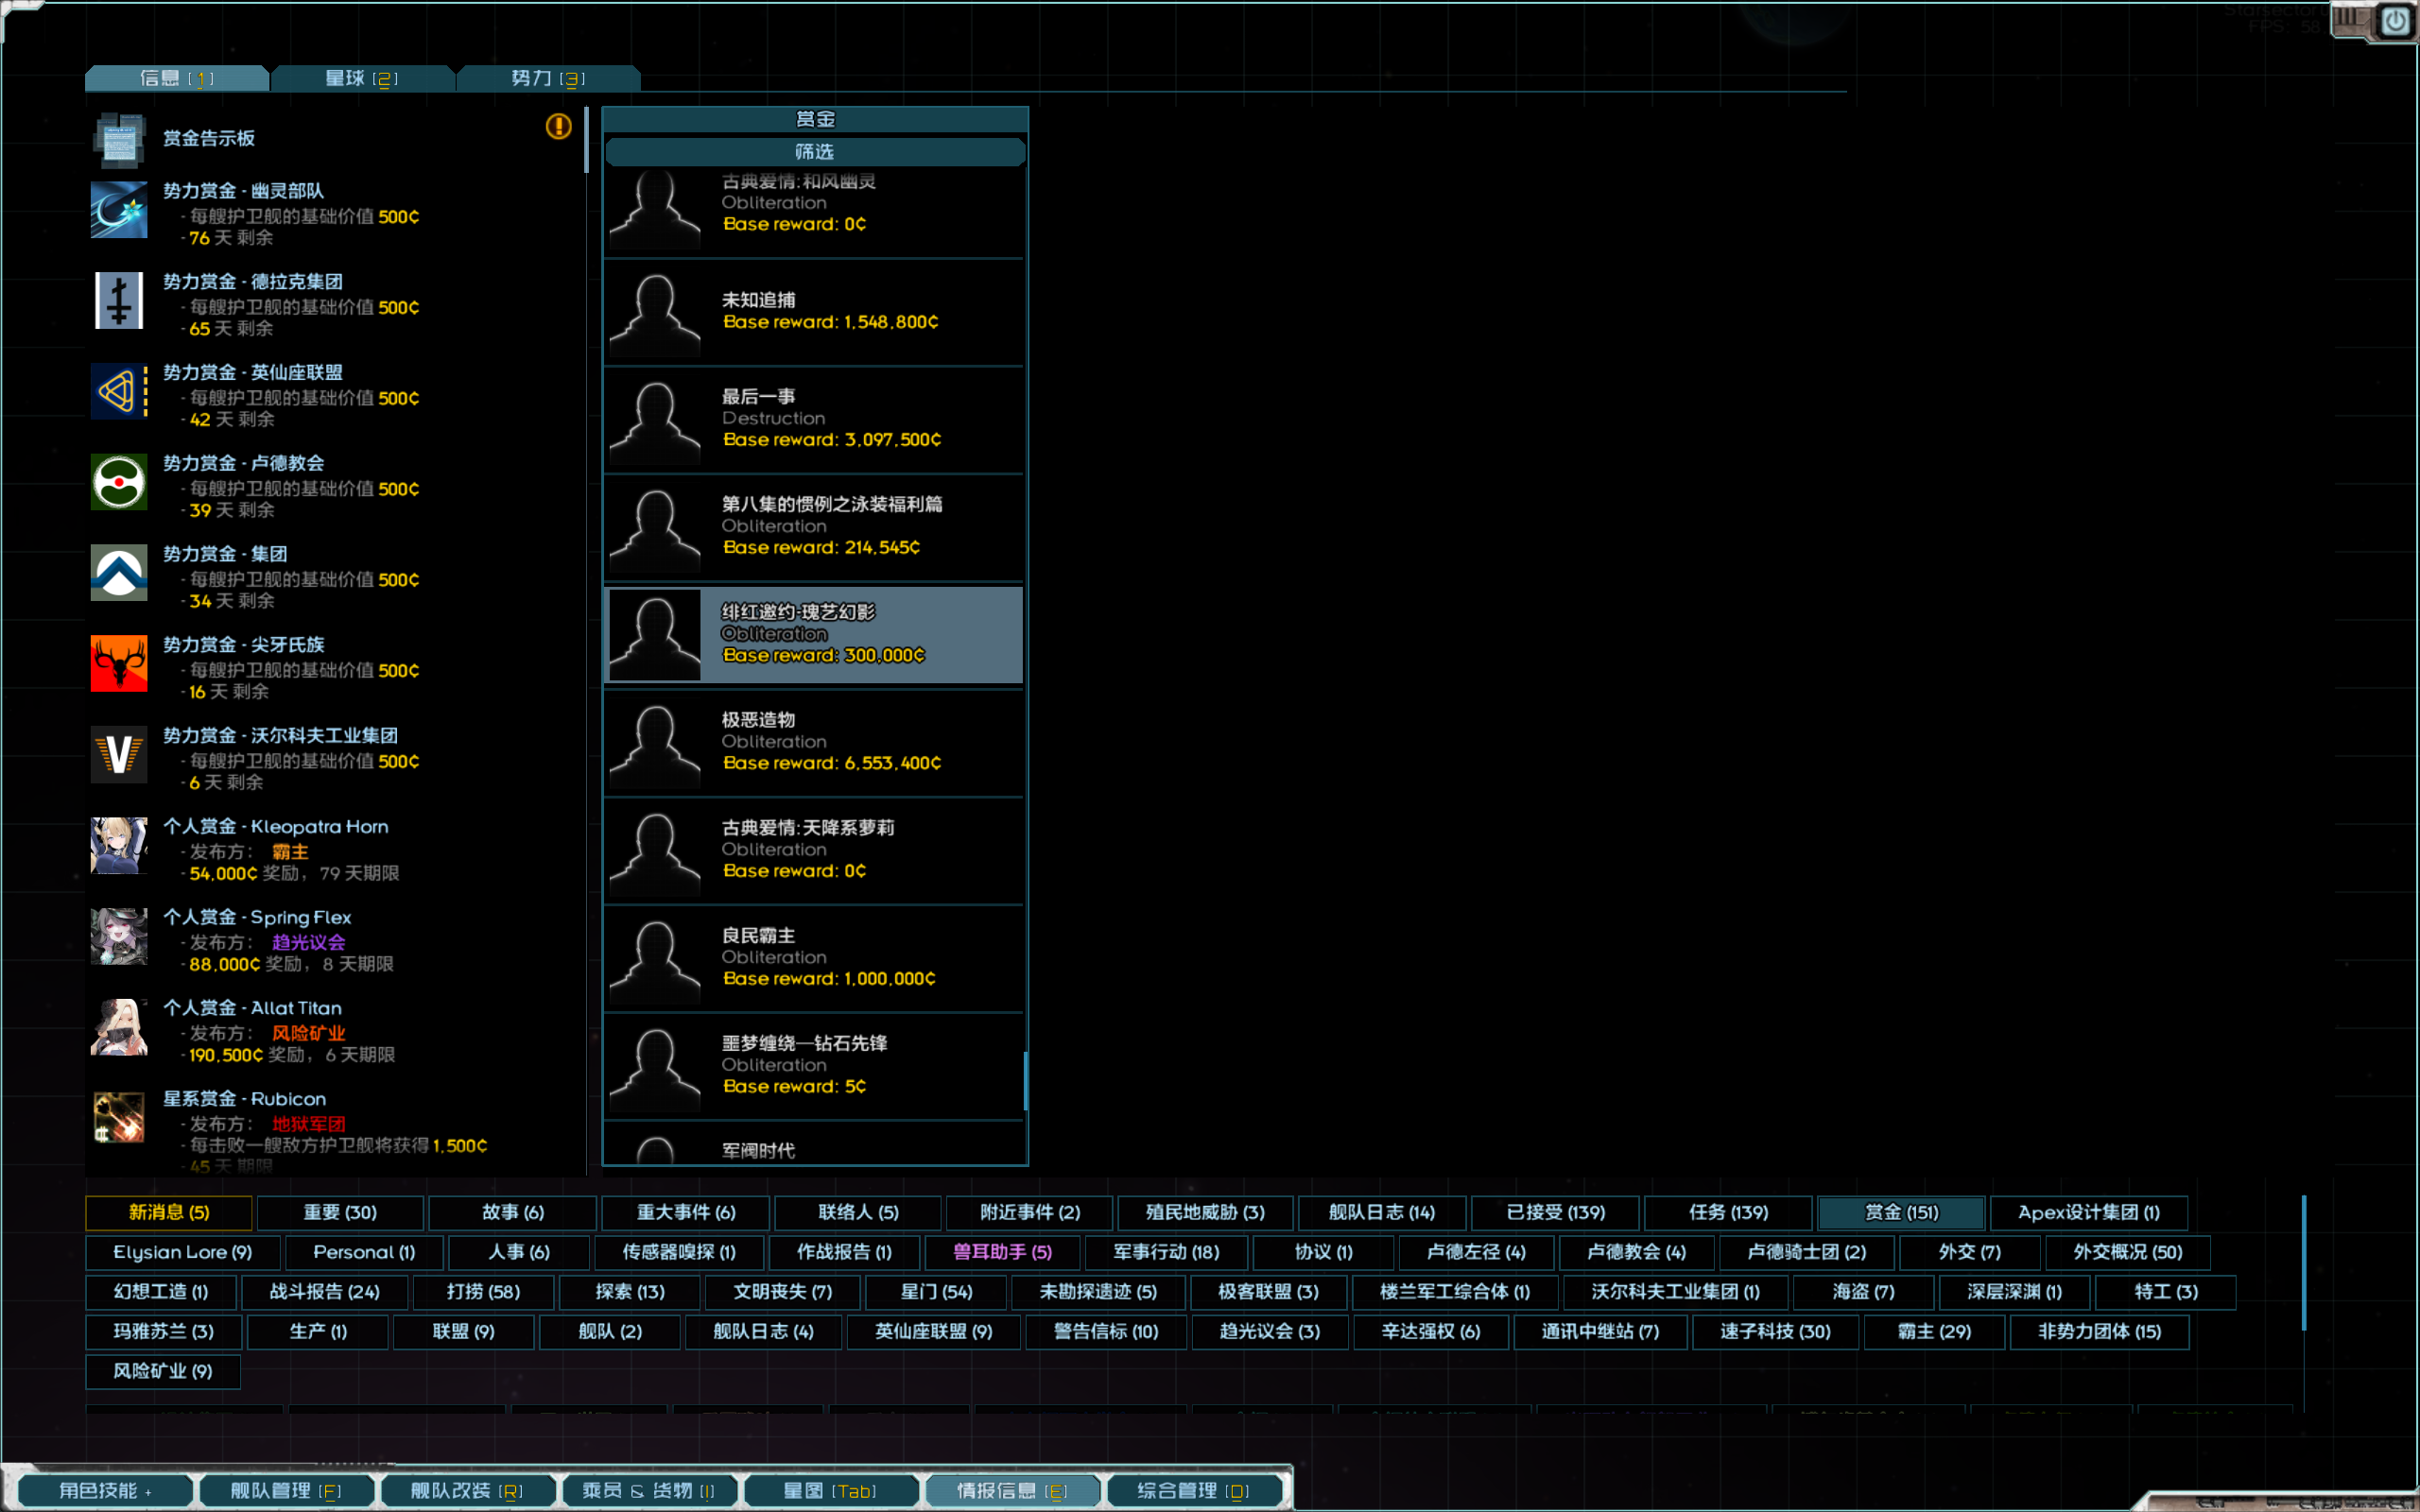Click the orange exclamation alert icon
The image size is (2420, 1512).
[558, 127]
